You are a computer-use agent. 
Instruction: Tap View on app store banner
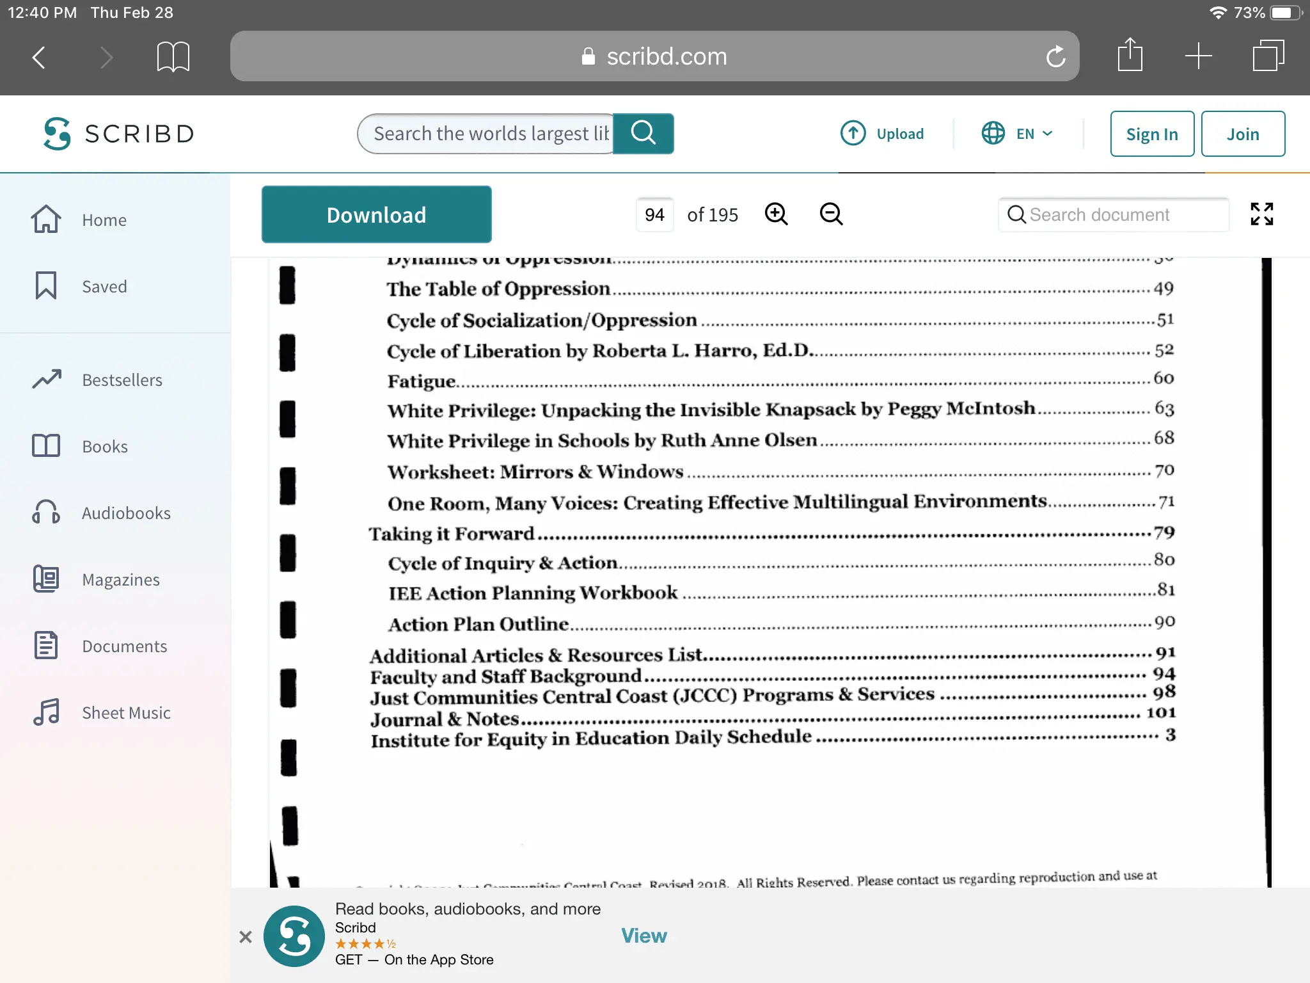[643, 936]
